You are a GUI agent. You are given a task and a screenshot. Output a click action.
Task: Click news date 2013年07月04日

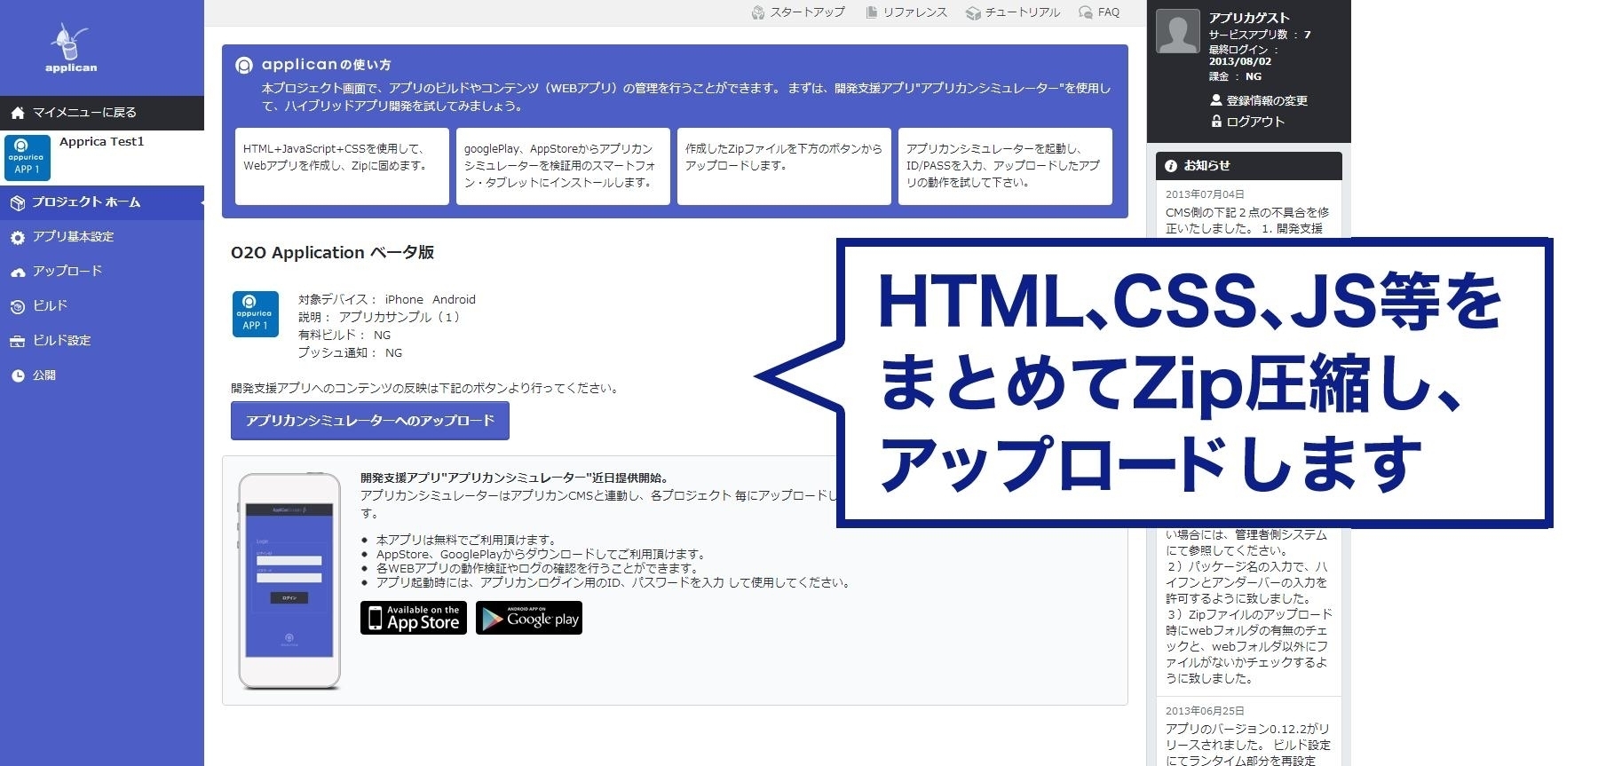click(1205, 194)
